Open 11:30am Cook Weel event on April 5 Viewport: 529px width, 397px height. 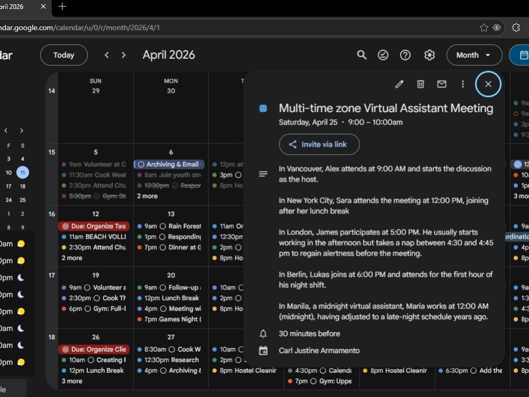click(x=94, y=175)
